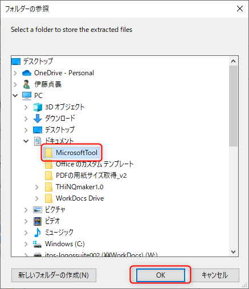Screen dimensions: 249x289
Task: Click the ダウンロード blue arrow icon
Action: (38, 119)
